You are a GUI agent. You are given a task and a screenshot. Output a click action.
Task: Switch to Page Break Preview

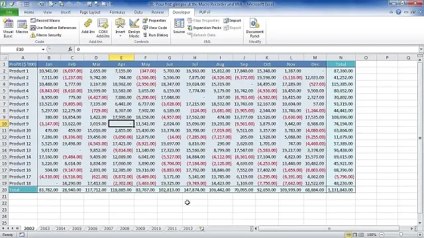(360, 235)
